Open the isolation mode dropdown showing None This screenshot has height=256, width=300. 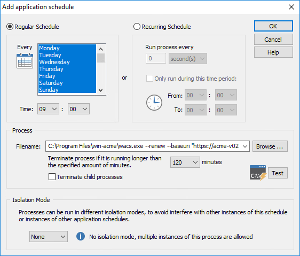point(49,237)
